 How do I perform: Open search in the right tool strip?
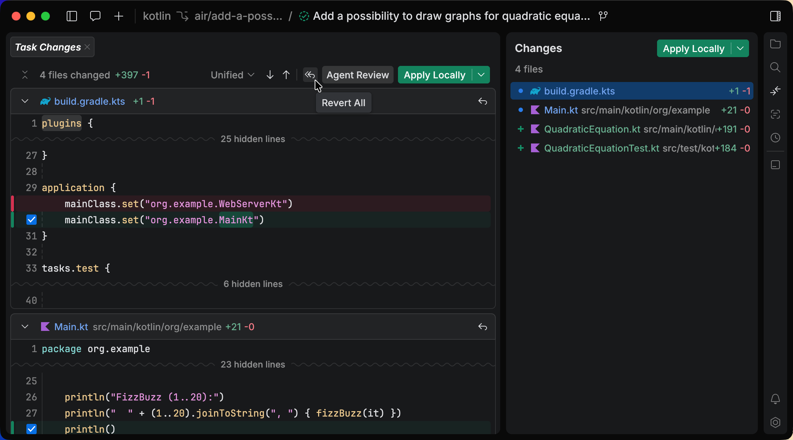(775, 67)
